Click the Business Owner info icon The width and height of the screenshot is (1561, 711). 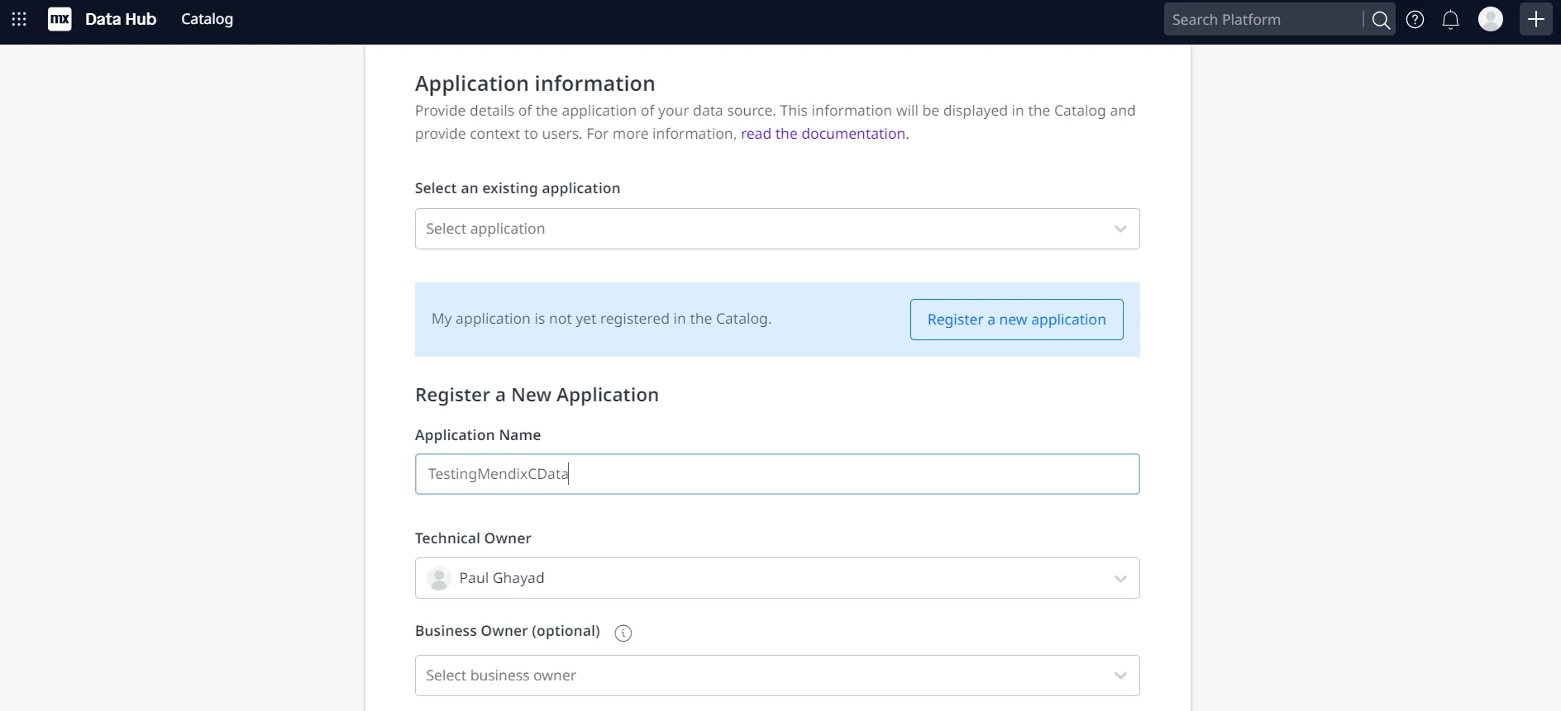[623, 633]
